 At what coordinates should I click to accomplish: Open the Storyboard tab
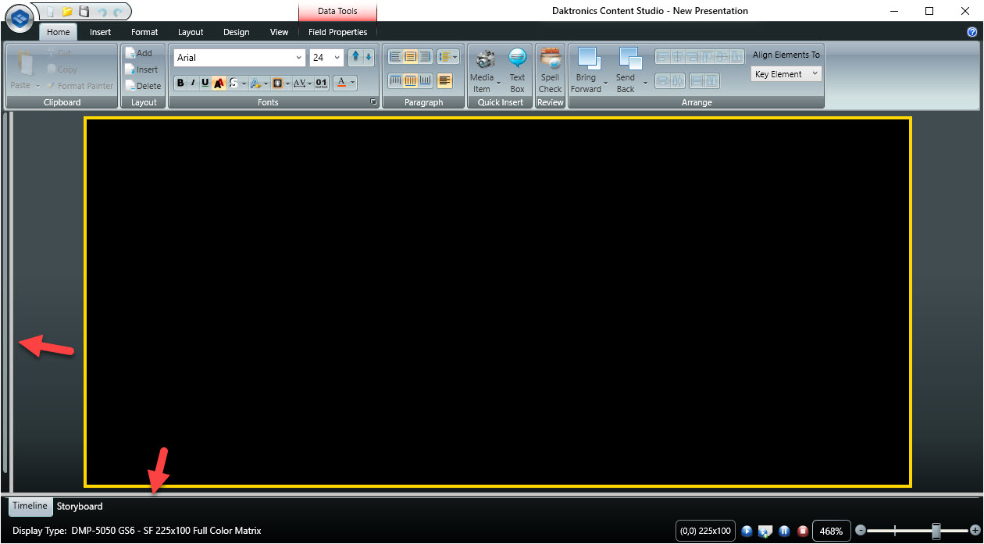click(x=80, y=506)
